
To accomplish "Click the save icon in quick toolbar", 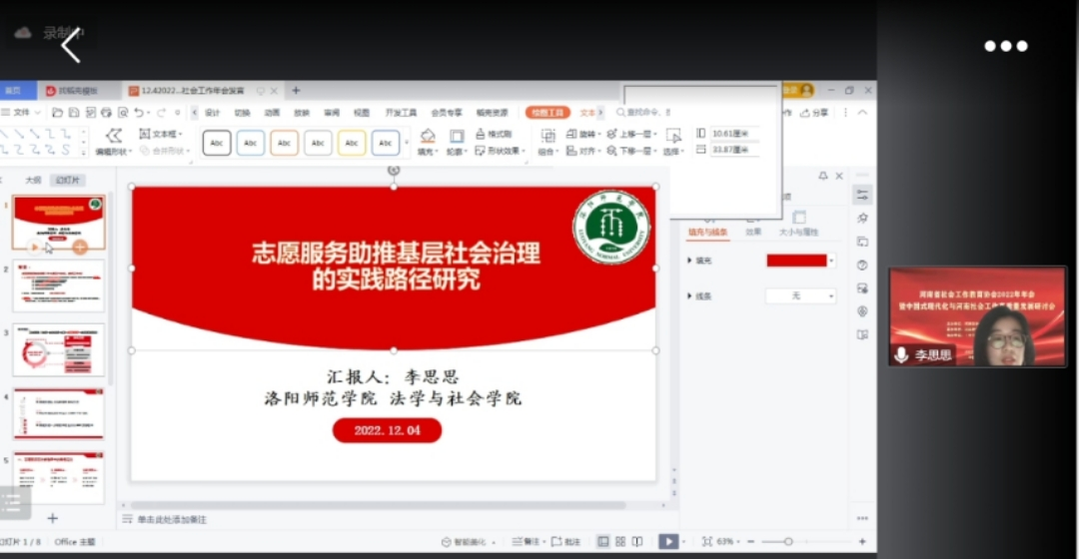I will (74, 112).
